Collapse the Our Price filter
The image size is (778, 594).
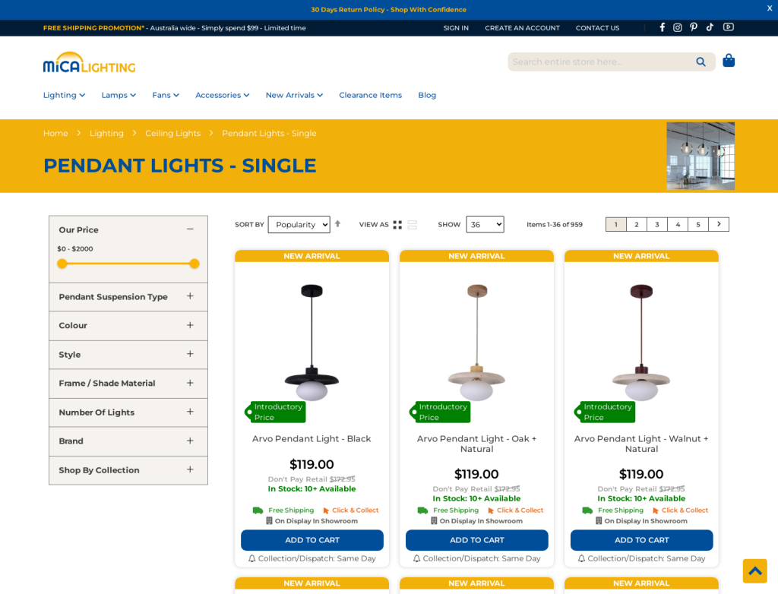point(190,229)
